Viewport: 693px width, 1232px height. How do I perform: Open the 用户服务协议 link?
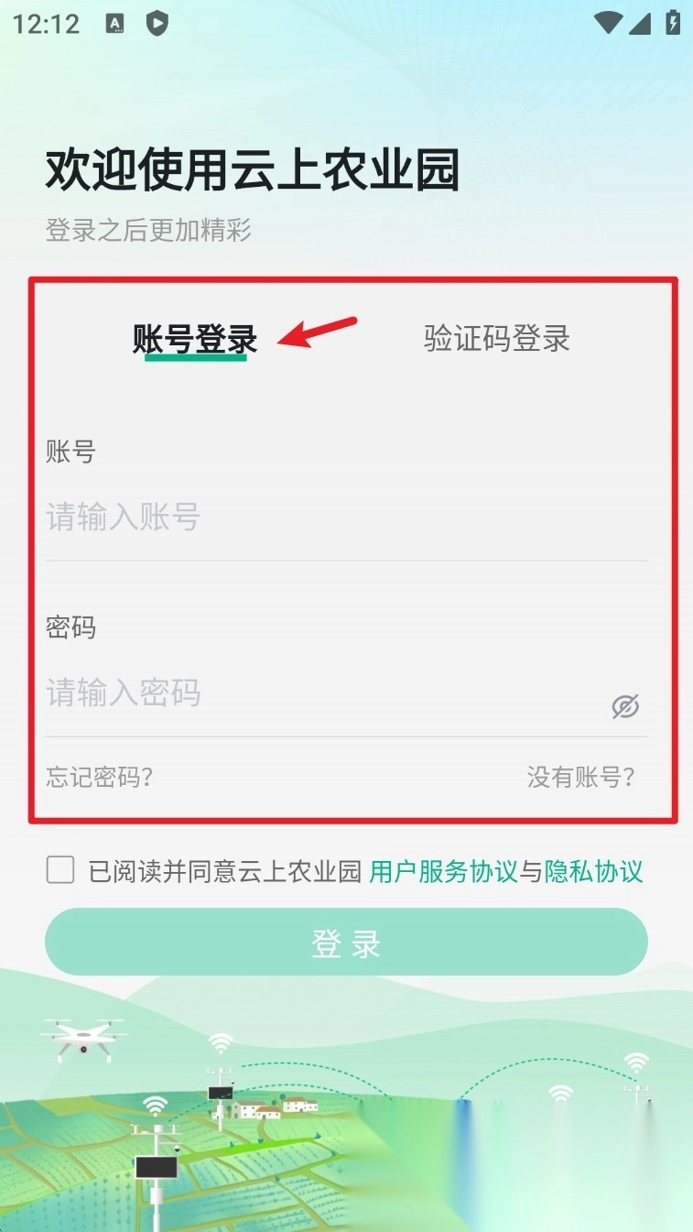click(444, 871)
